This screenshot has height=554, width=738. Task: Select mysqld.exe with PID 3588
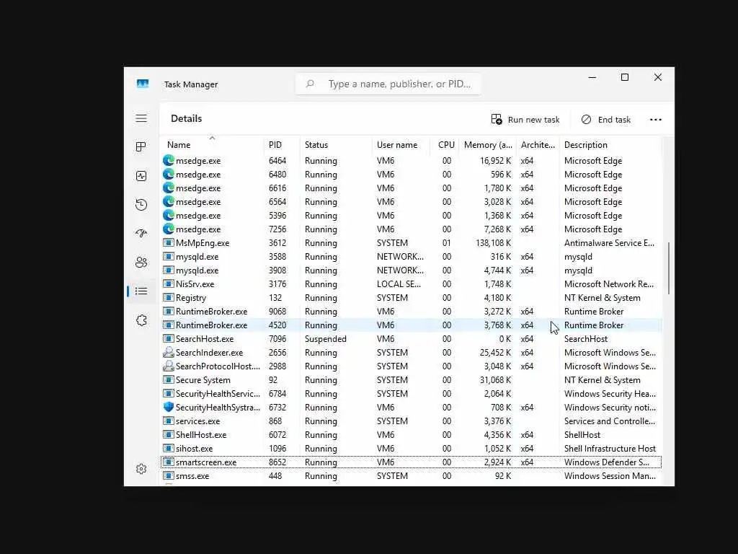(x=411, y=256)
